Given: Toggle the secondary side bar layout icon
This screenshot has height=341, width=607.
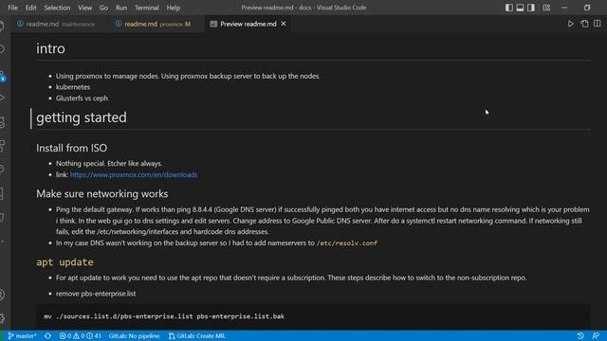Looking at the screenshot, I should 531,8.
